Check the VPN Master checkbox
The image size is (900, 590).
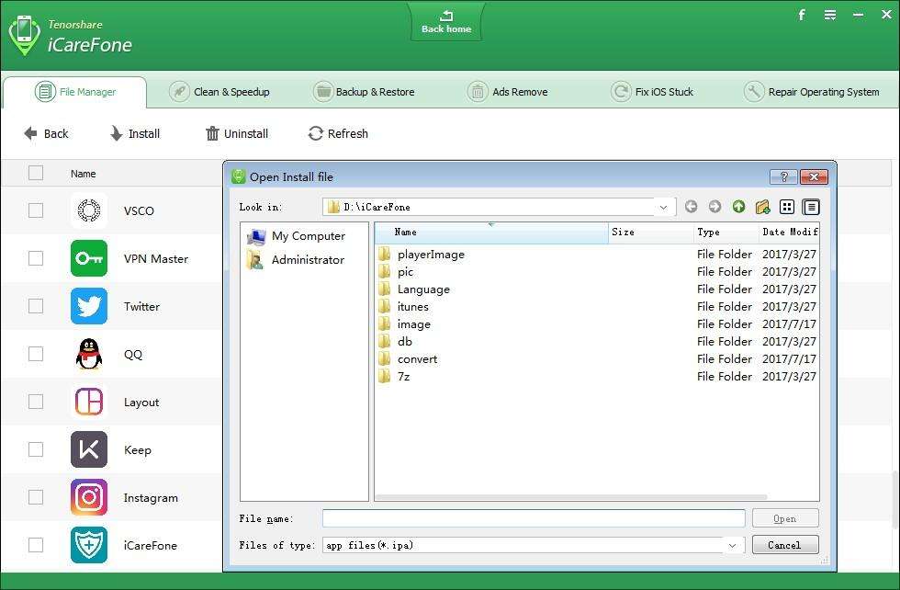coord(36,258)
